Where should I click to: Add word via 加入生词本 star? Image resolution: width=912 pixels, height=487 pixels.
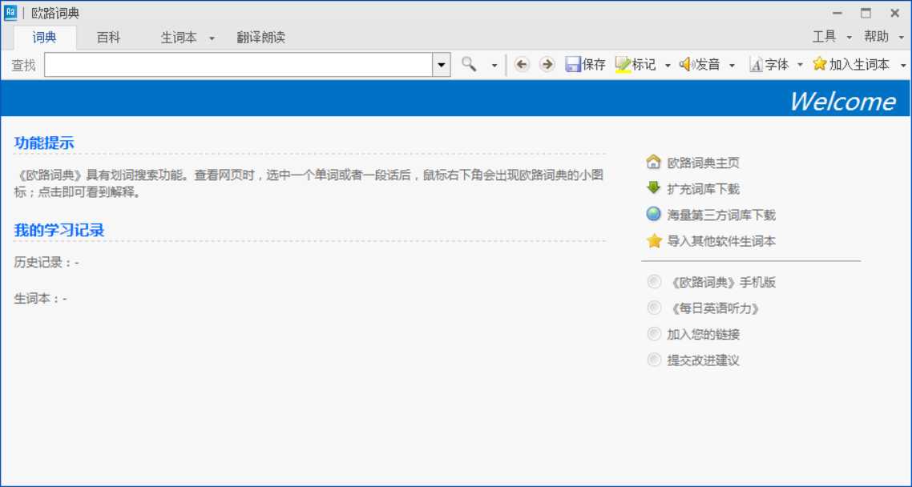click(851, 65)
